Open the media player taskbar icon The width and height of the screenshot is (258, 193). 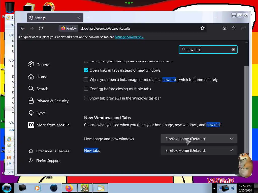pos(37,188)
